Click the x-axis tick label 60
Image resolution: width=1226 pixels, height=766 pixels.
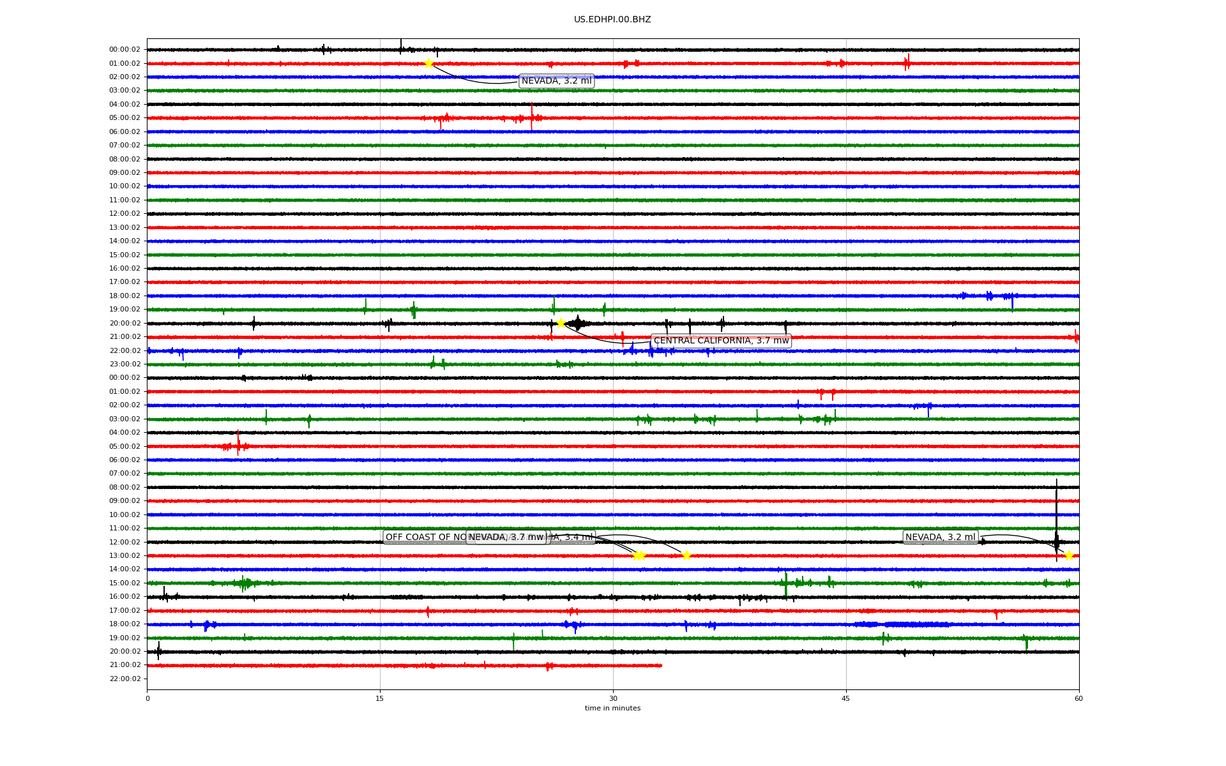[x=1078, y=698]
